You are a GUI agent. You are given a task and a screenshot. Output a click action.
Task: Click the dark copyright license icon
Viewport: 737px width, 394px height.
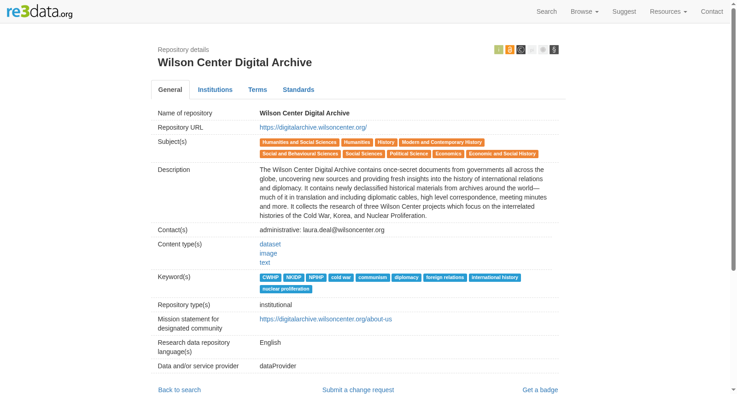tap(521, 50)
